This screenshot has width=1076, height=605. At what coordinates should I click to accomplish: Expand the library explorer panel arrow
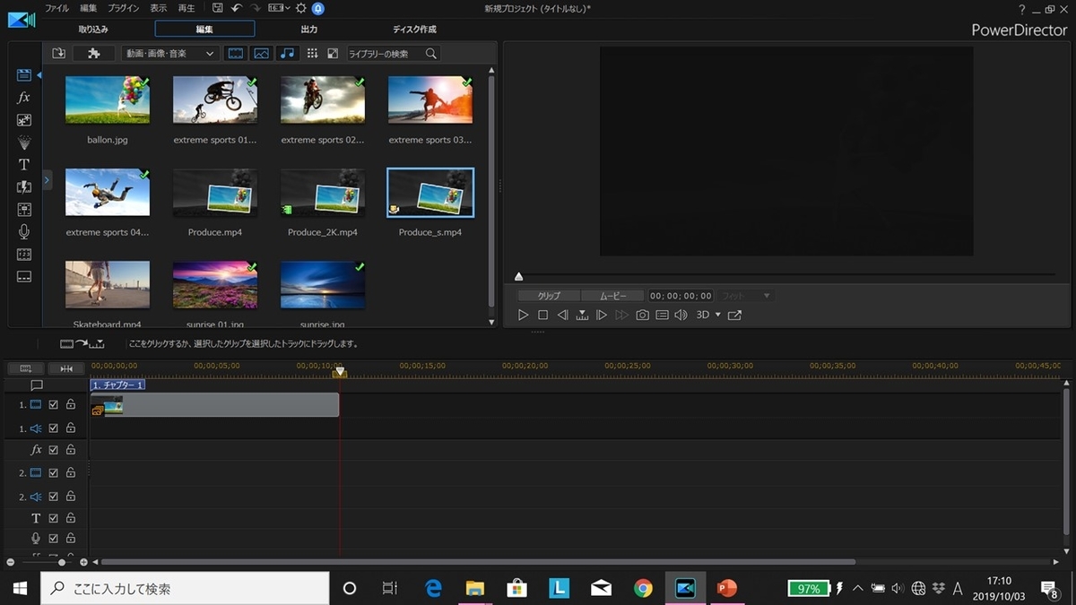point(47,180)
